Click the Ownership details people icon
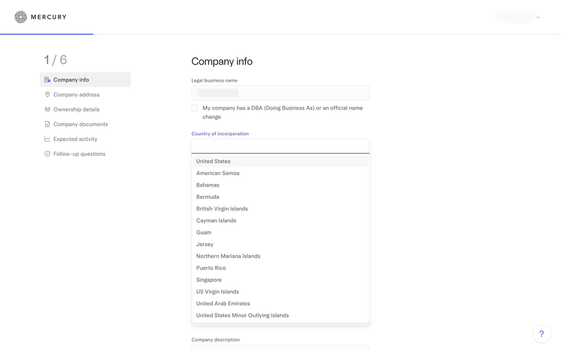The height and width of the screenshot is (350, 561). pos(47,109)
